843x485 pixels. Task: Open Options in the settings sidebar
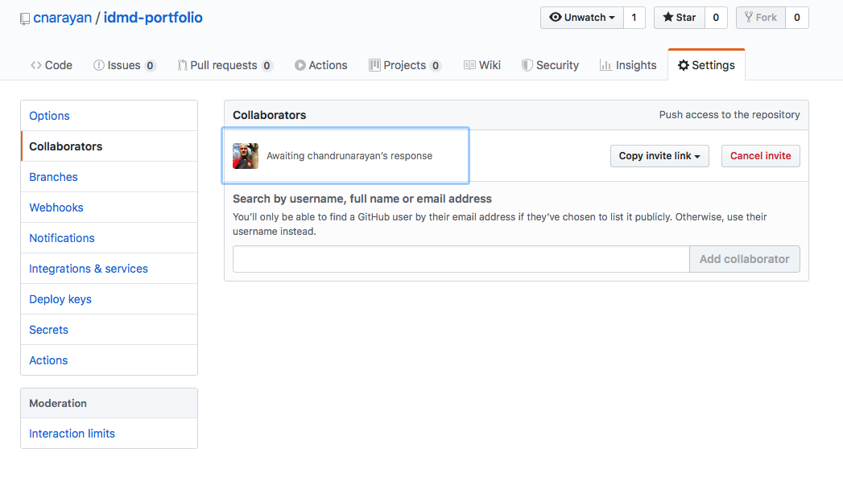point(110,116)
